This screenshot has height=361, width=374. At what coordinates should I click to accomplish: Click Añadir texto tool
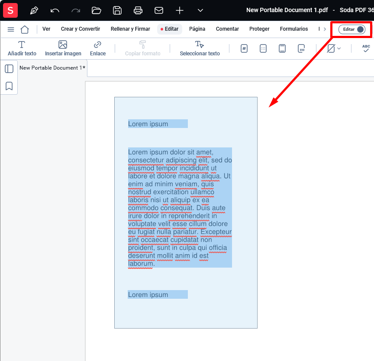pos(22,48)
